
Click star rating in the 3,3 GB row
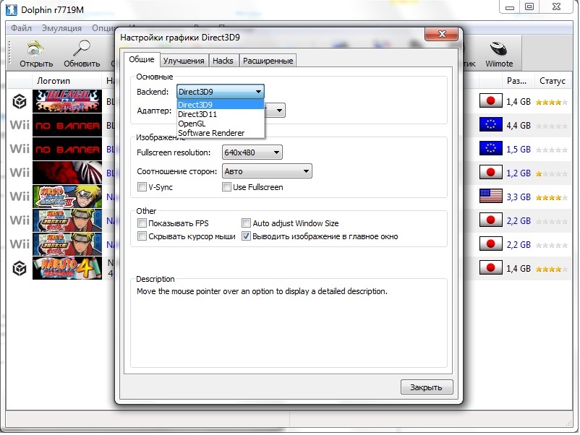(551, 197)
